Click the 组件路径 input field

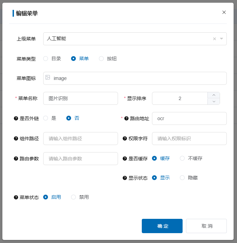point(81,139)
